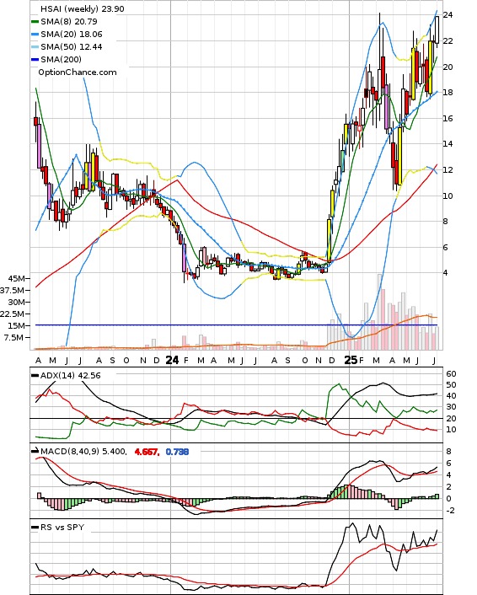Click the HSAI (weekly) 23.90 title

(x=83, y=8)
